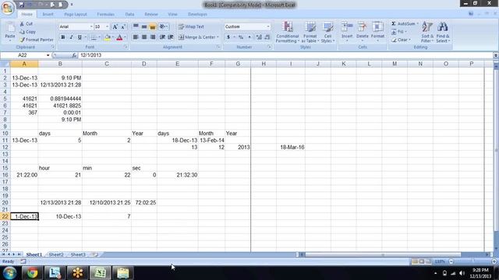Switch to the View tab
Image resolution: width=499 pixels, height=280 pixels.
coord(172,14)
